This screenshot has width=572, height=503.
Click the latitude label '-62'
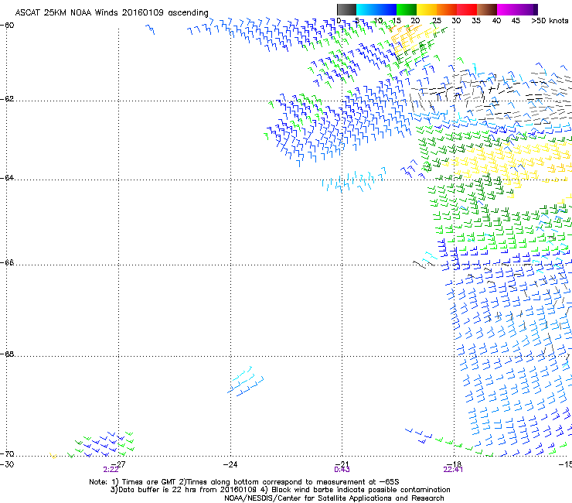(x=7, y=99)
